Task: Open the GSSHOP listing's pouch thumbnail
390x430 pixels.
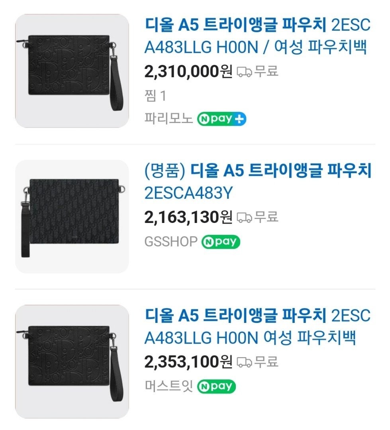Action: (72, 216)
